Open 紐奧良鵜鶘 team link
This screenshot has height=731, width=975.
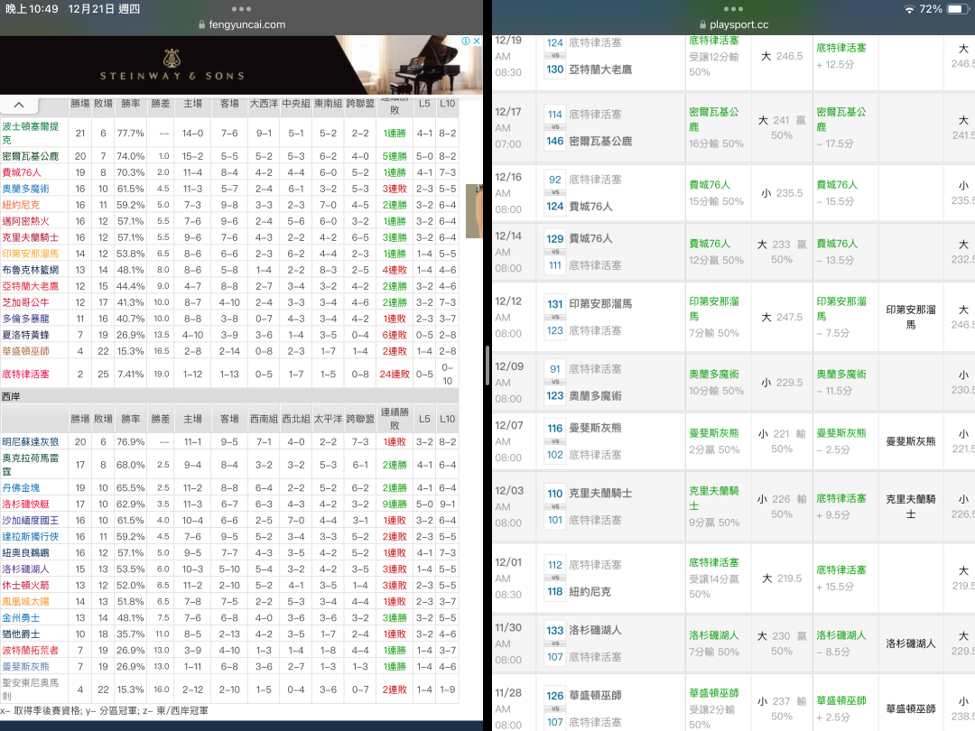coord(25,552)
